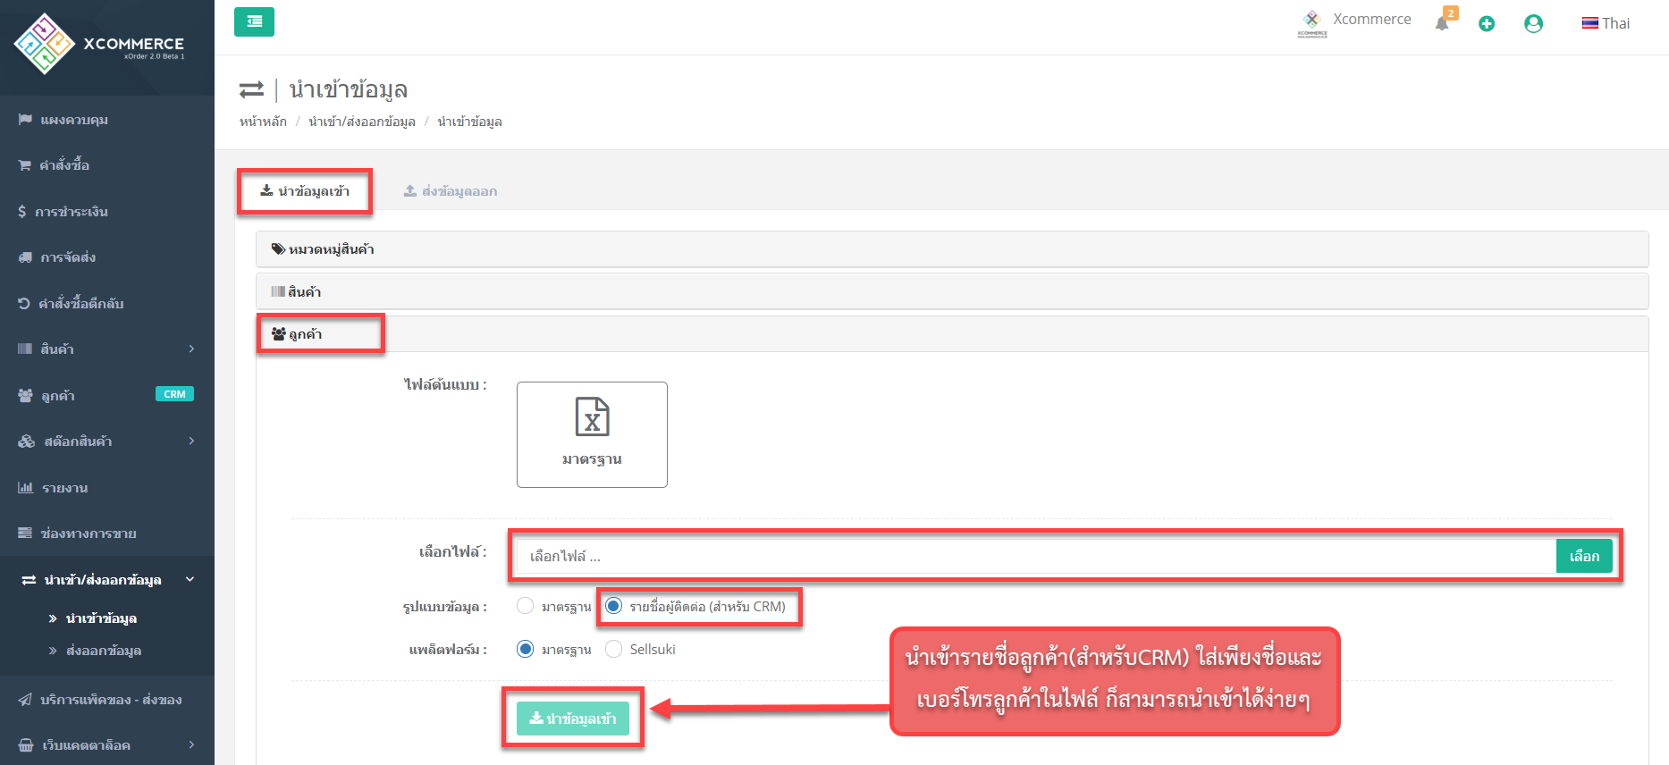
Task: Expand the หมวดหมู่สินค้า accordion section
Action: click(x=952, y=249)
